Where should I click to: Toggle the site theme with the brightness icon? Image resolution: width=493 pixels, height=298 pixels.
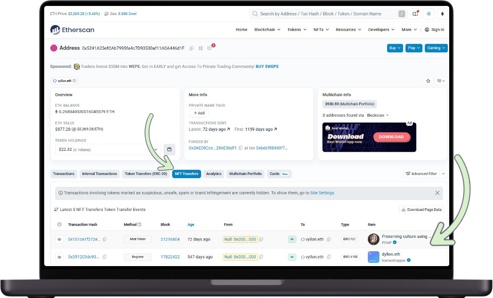(428, 14)
